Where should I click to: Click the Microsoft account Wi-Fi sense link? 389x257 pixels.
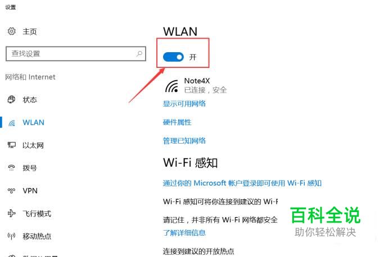pyautogui.click(x=242, y=183)
